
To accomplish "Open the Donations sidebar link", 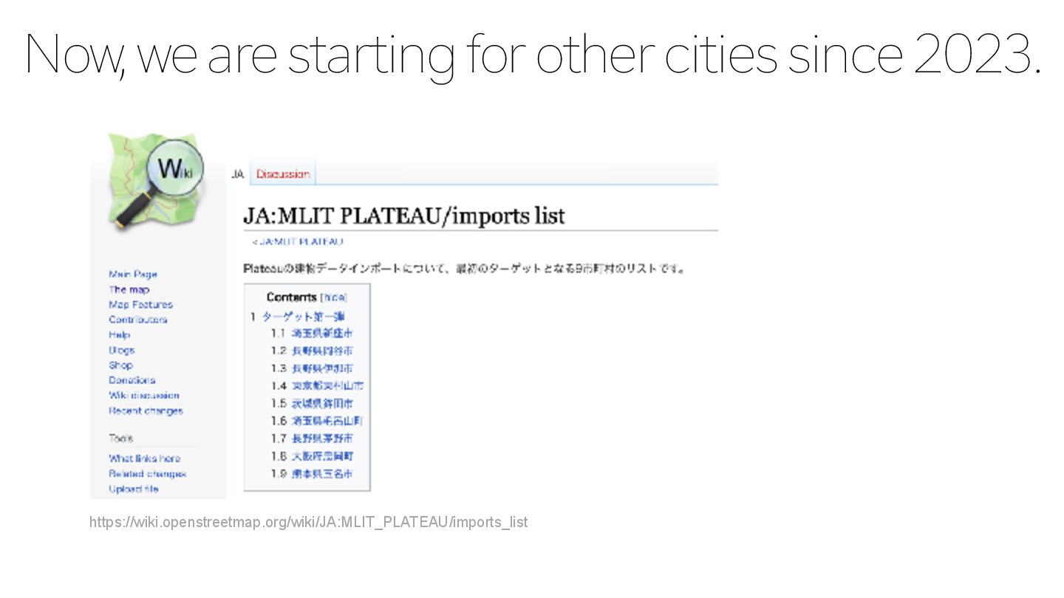I will point(132,380).
